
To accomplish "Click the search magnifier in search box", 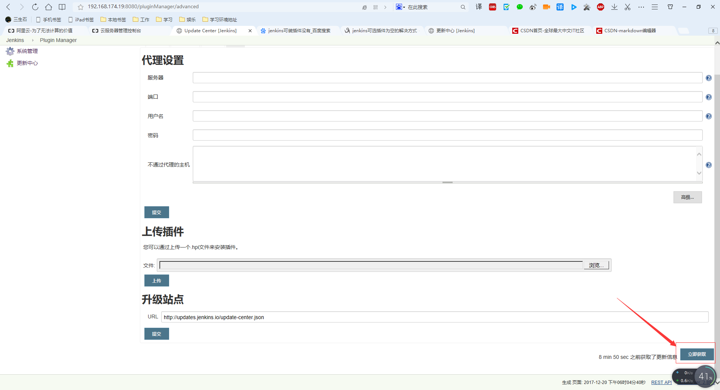I will pyautogui.click(x=463, y=7).
